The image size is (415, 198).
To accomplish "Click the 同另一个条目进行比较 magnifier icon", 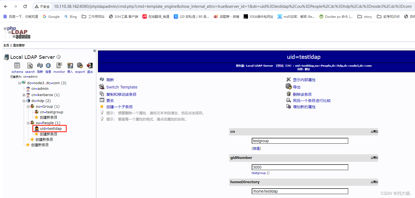I will pos(288,100).
